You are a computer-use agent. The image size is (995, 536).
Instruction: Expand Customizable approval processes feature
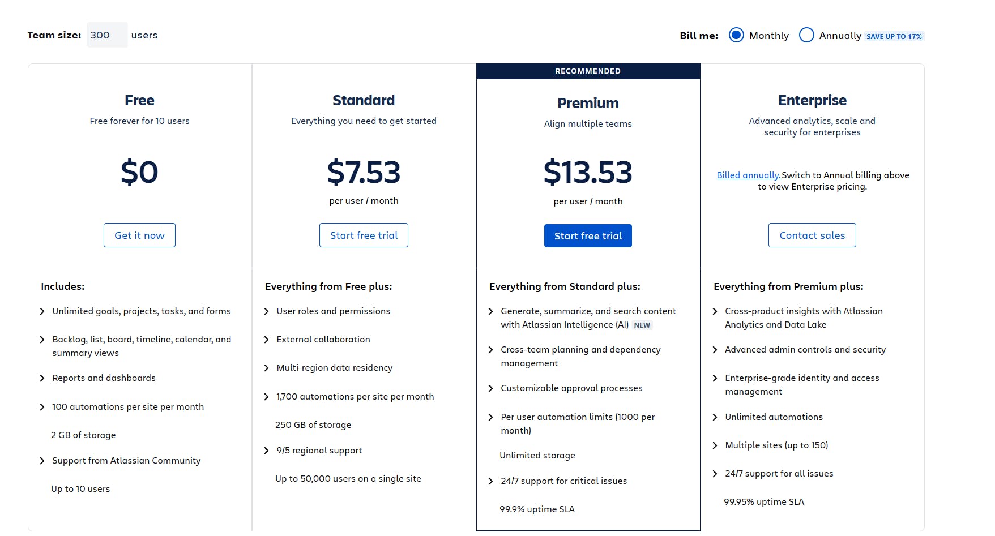click(490, 388)
